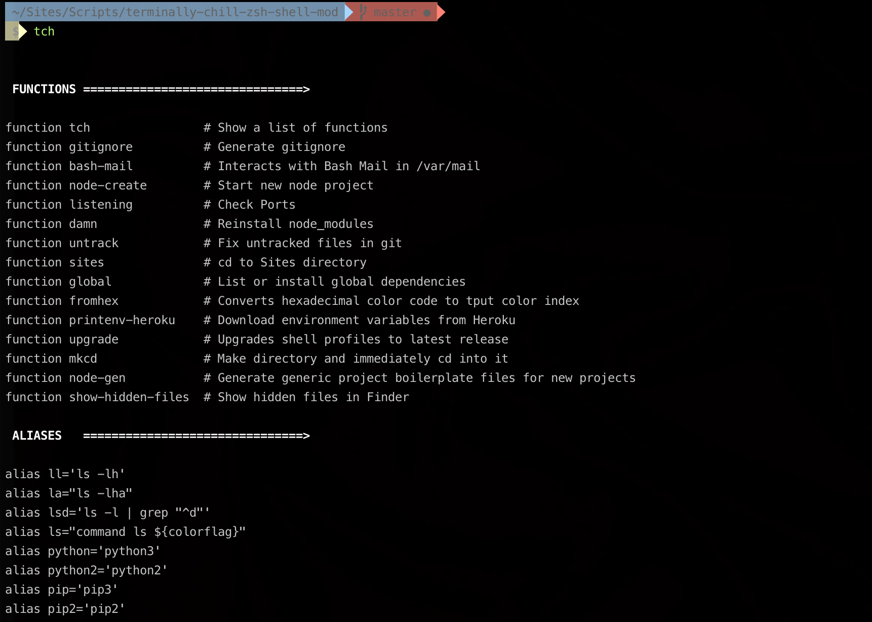The image size is (872, 622).
Task: Click the dirty status dot after master
Action: coord(427,13)
